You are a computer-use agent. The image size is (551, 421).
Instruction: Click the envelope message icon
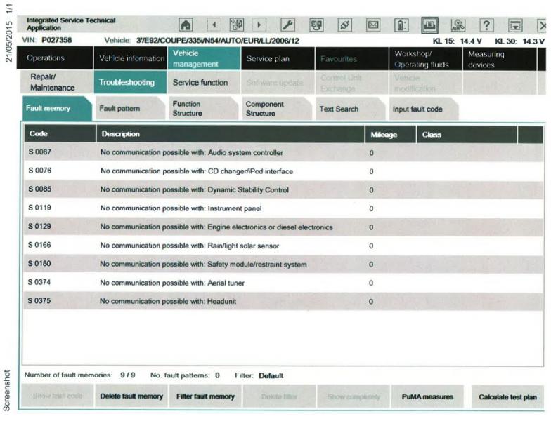(374, 26)
